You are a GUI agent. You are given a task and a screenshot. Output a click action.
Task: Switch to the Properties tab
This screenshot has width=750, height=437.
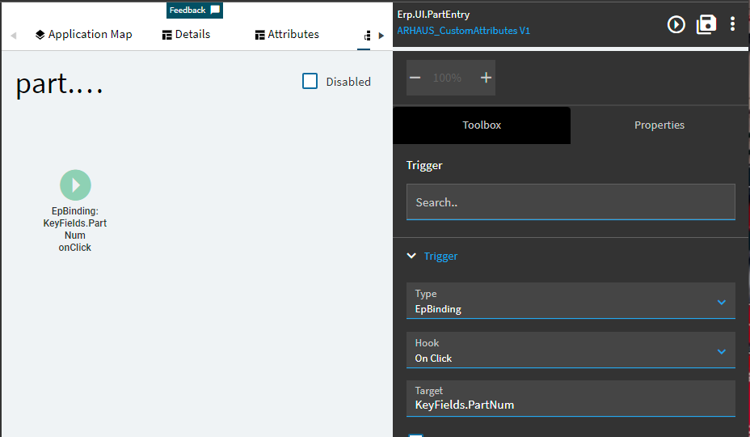[659, 125]
